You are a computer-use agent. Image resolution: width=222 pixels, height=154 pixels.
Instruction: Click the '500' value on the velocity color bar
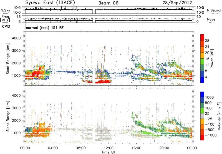[209, 103]
